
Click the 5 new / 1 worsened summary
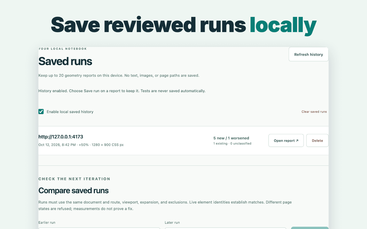(231, 138)
